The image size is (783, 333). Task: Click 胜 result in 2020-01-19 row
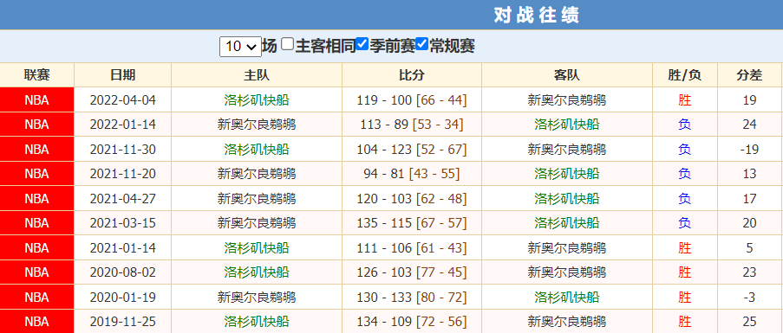[x=685, y=298]
